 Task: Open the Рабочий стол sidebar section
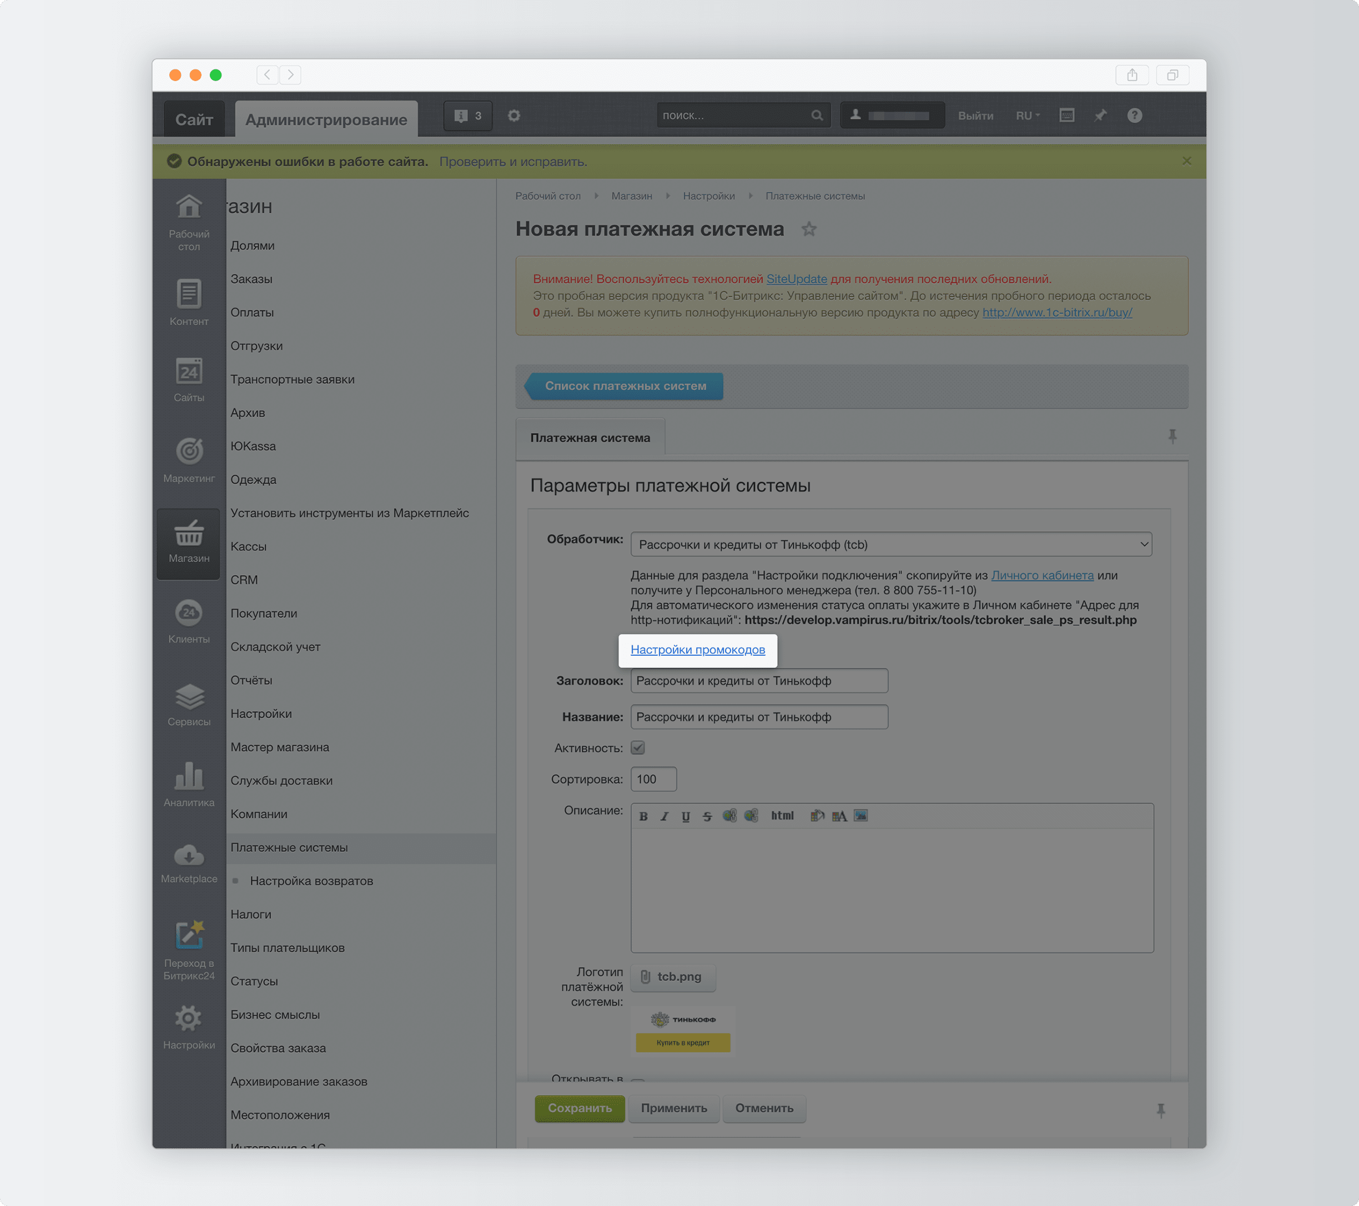(189, 222)
